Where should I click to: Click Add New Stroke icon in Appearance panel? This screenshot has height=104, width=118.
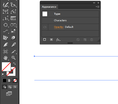(45, 39)
